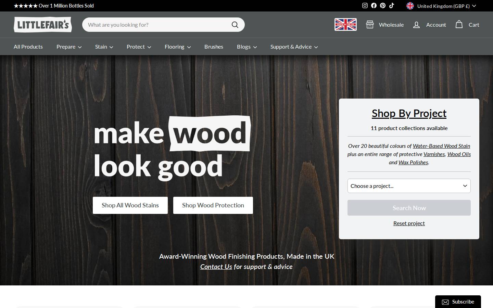Open the Wood Oils link

pyautogui.click(x=459, y=154)
